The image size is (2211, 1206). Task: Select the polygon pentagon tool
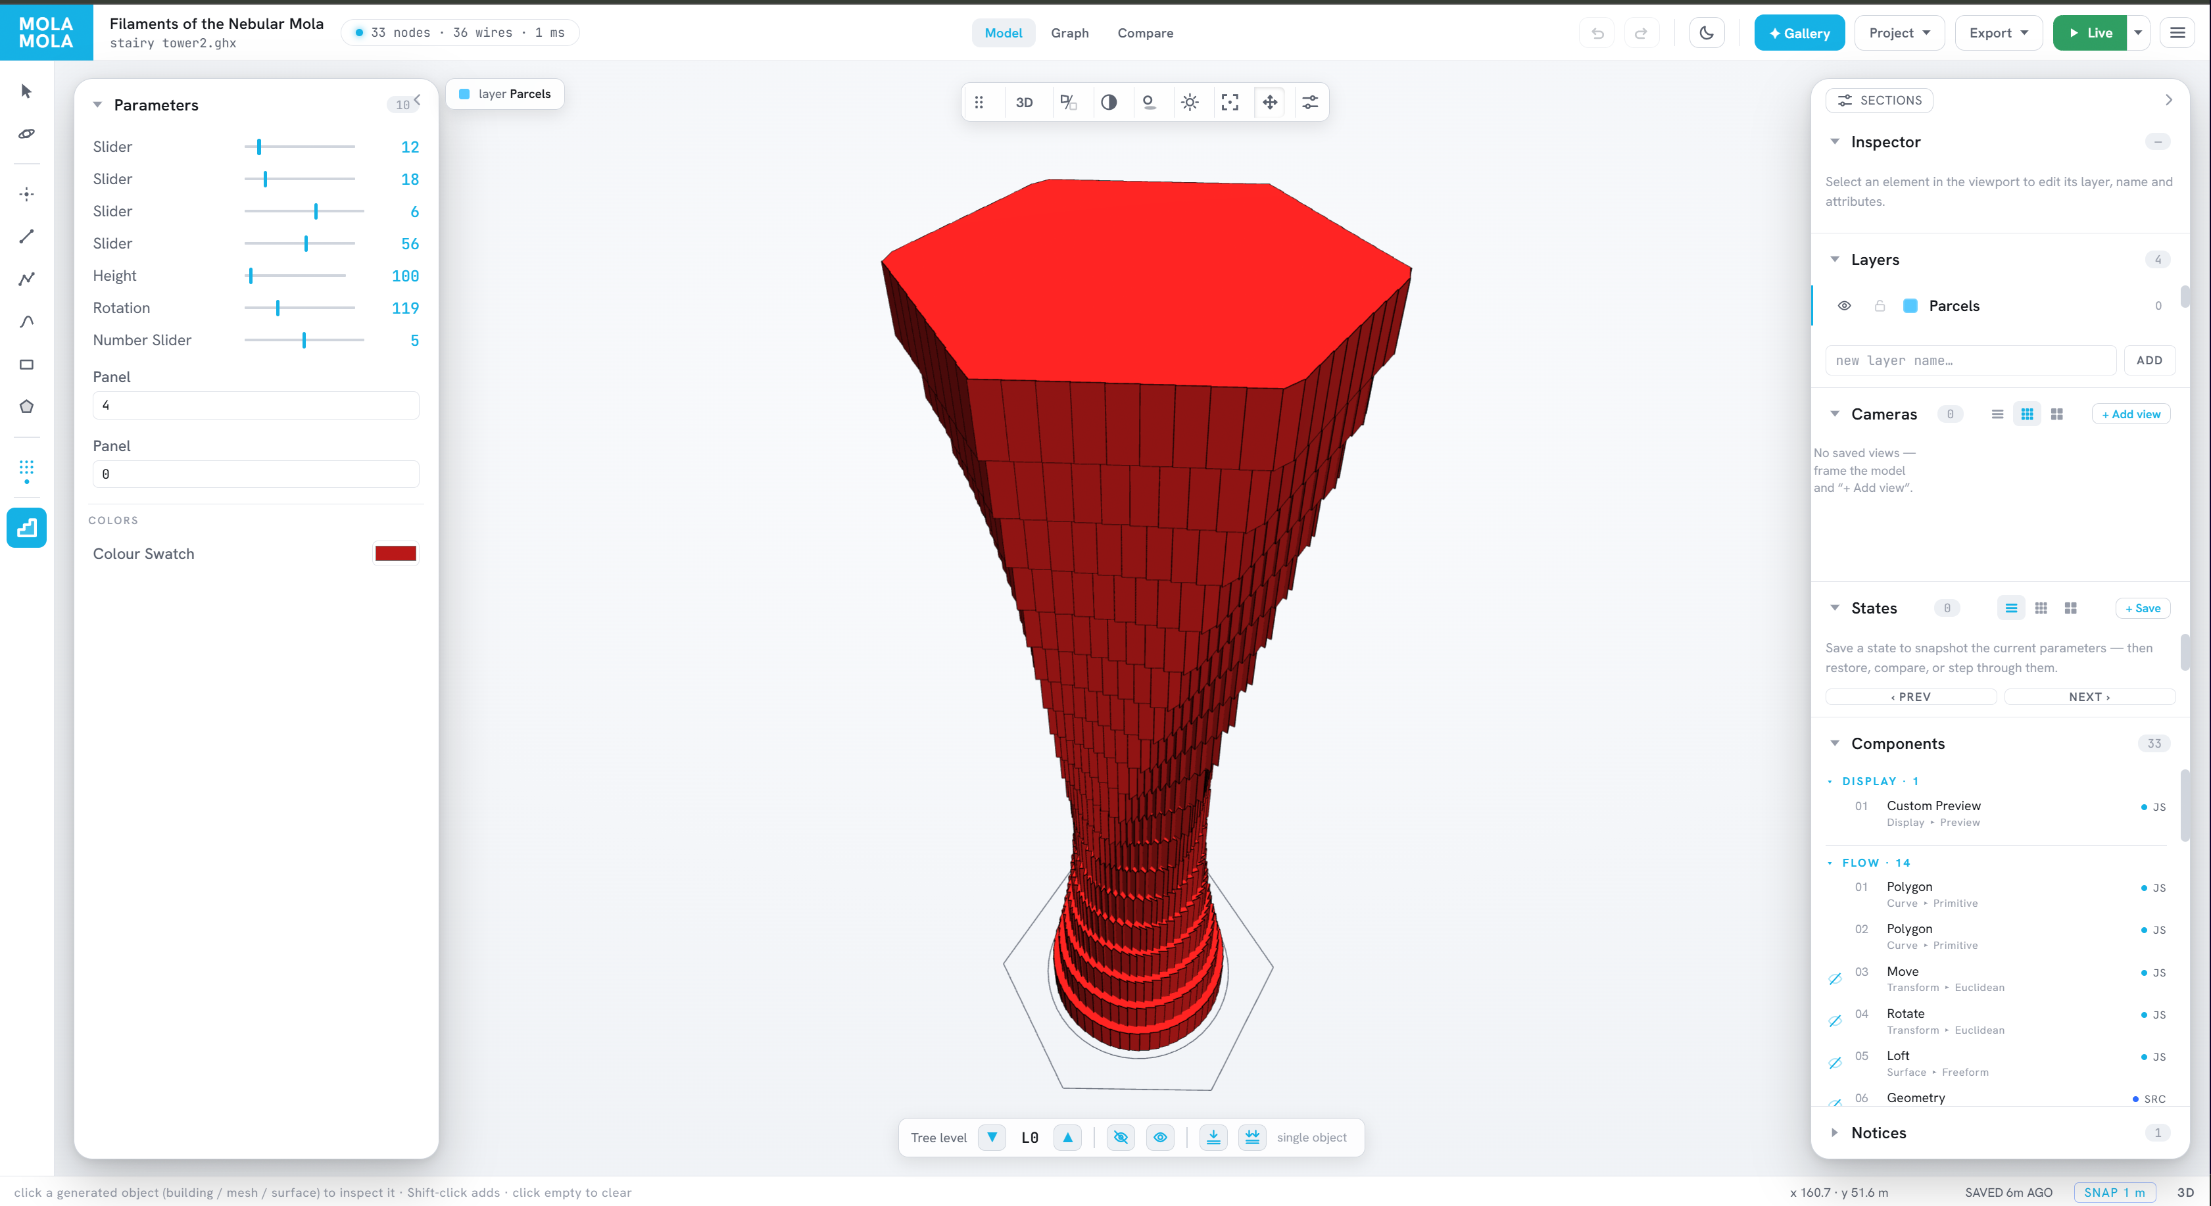(26, 407)
